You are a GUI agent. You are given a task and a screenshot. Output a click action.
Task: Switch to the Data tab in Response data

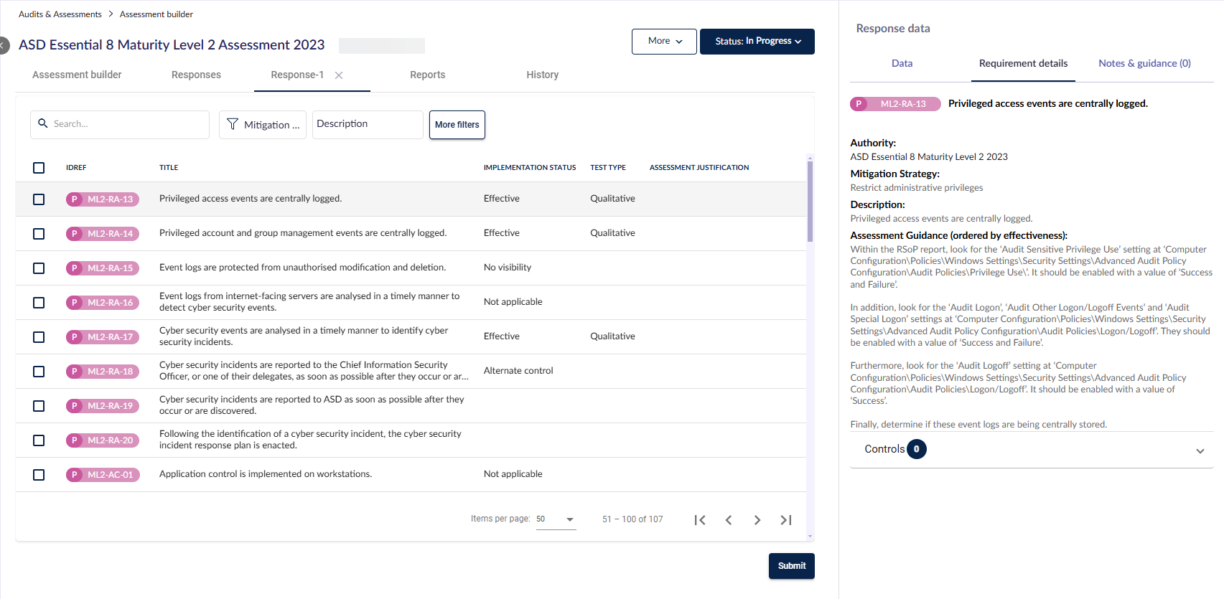click(x=902, y=64)
